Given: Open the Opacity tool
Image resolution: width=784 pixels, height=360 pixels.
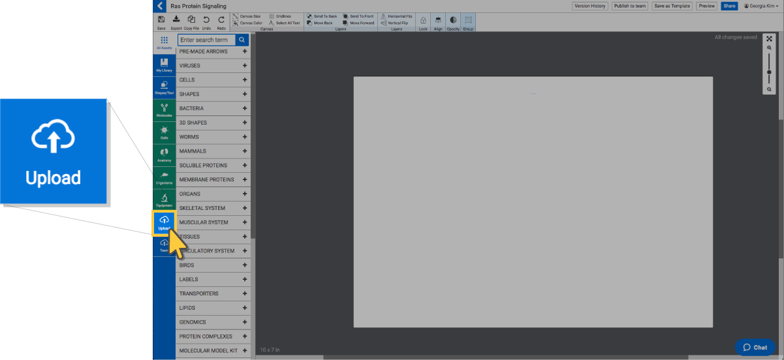Looking at the screenshot, I should click(453, 23).
